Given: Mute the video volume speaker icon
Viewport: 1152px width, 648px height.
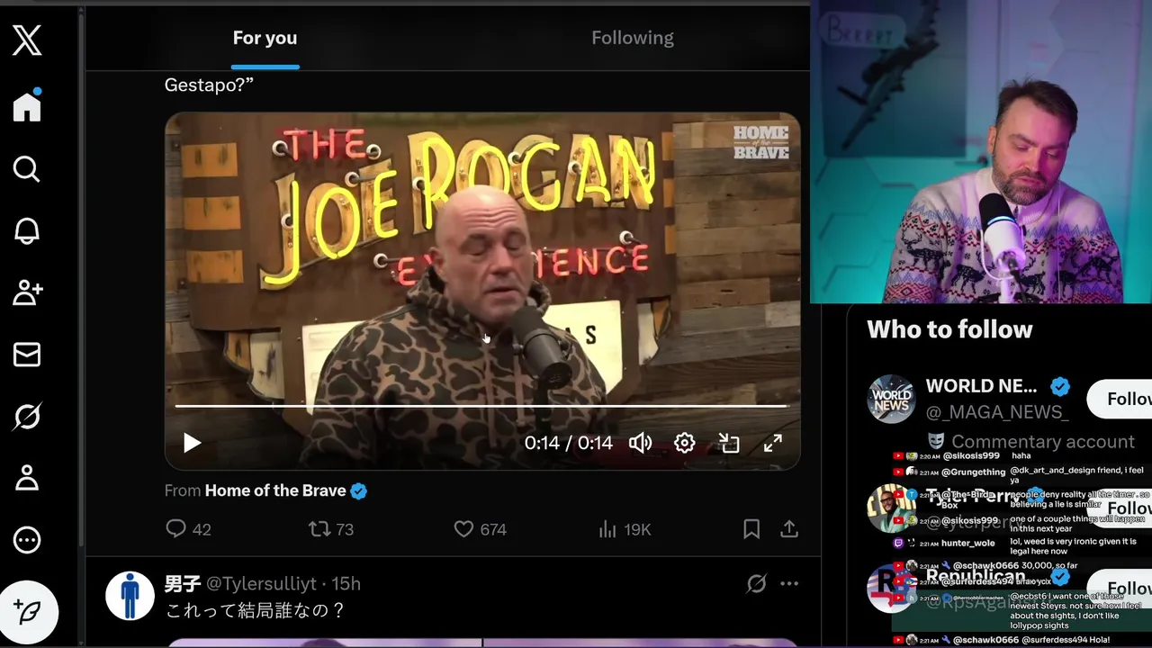Looking at the screenshot, I should click(x=641, y=443).
